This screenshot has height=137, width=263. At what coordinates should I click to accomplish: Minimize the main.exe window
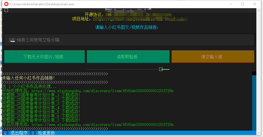[231, 4]
